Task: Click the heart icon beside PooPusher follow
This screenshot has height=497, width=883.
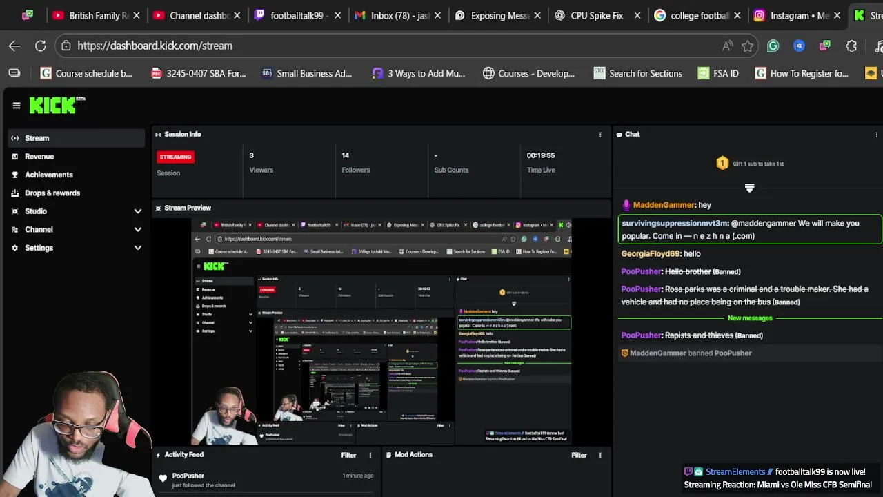Action: click(163, 478)
